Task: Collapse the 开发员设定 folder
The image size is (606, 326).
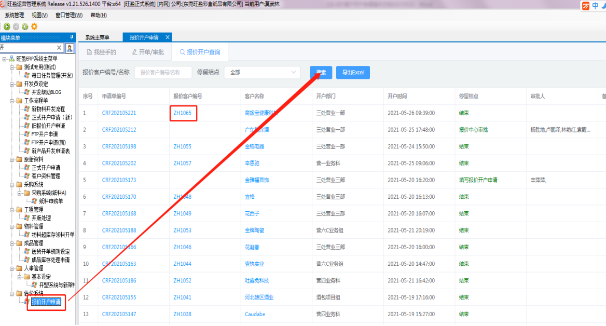Action: (x=11, y=84)
